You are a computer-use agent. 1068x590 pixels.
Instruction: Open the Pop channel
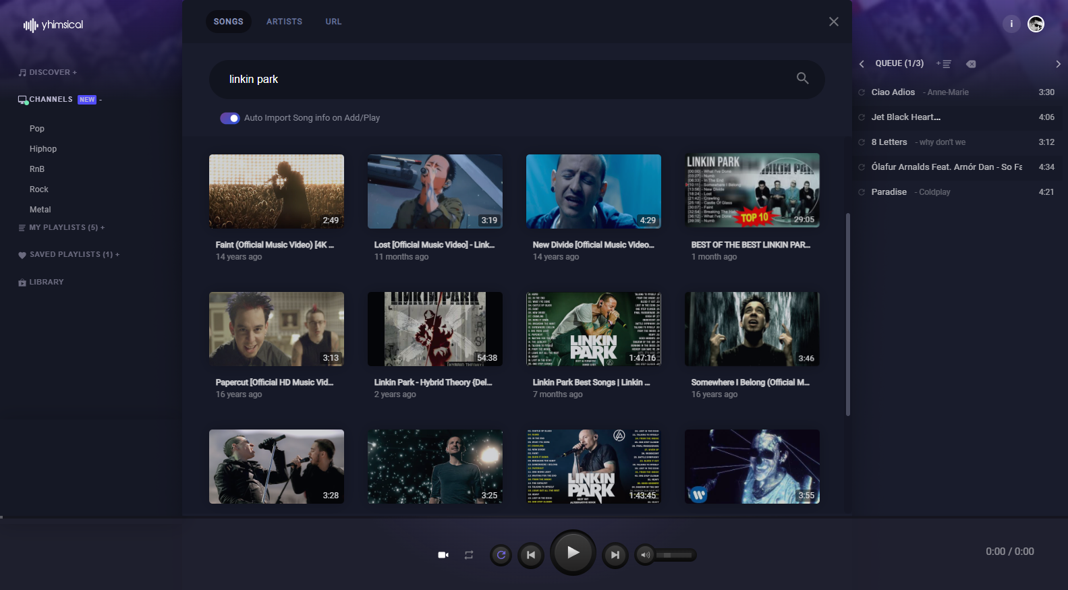point(37,129)
